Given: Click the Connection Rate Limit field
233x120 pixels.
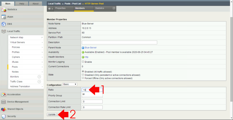Looking at the screenshot, I should 92,107.
